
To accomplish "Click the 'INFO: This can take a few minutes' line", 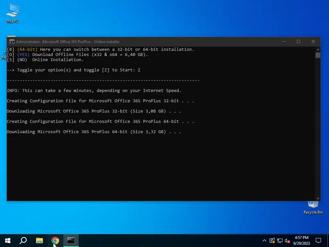I will [x=94, y=90].
